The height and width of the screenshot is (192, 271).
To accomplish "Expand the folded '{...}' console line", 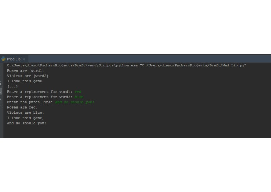I will tap(12, 86).
